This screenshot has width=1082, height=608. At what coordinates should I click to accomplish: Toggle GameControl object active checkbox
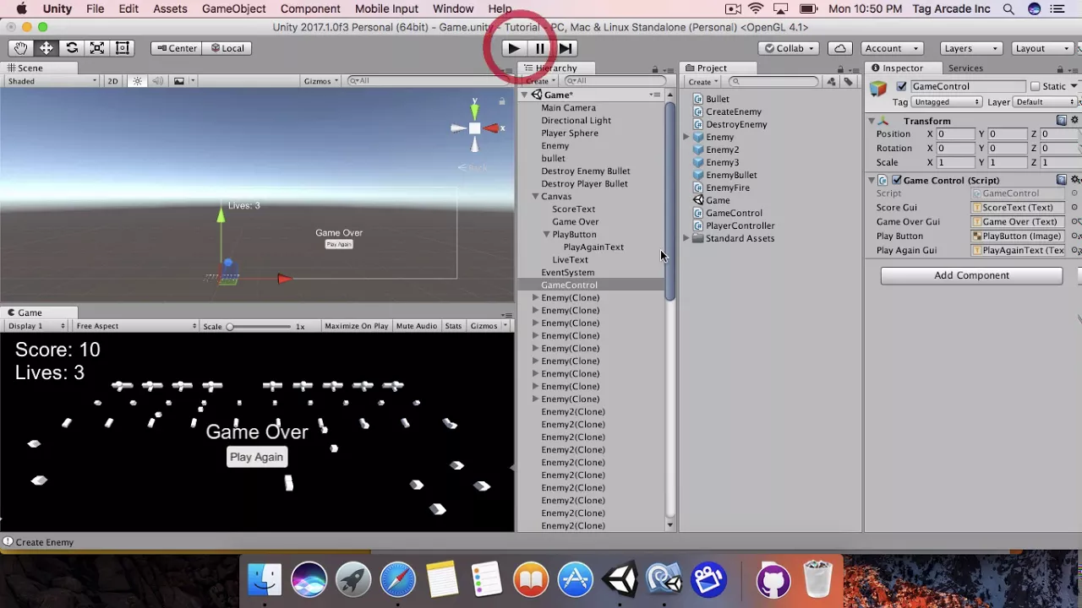[901, 86]
